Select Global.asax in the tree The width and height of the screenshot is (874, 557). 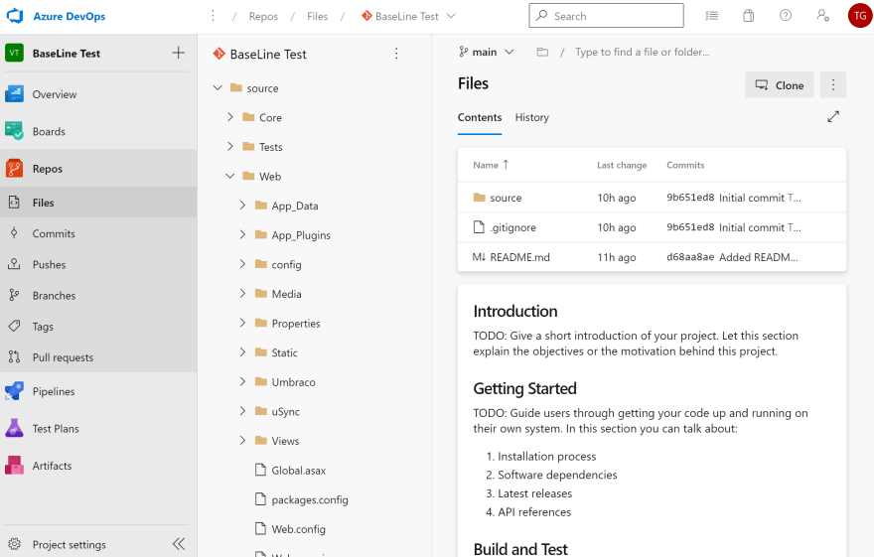click(x=298, y=470)
